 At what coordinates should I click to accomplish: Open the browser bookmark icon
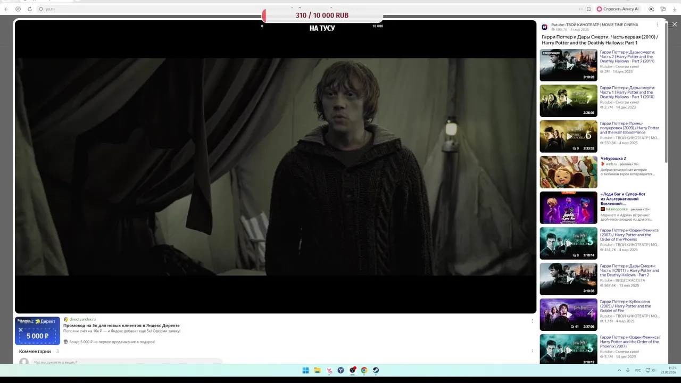[x=588, y=9]
